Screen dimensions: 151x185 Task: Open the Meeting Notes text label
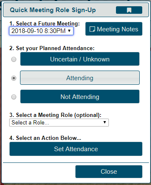click(118, 29)
